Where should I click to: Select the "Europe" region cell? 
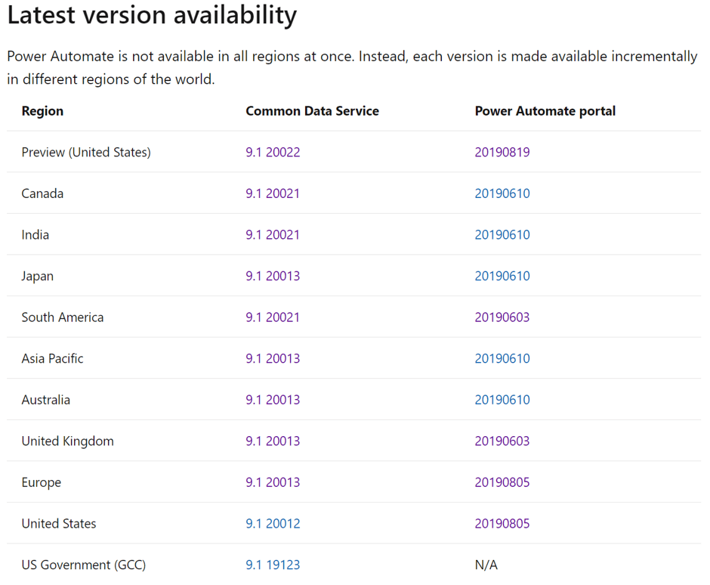(42, 482)
